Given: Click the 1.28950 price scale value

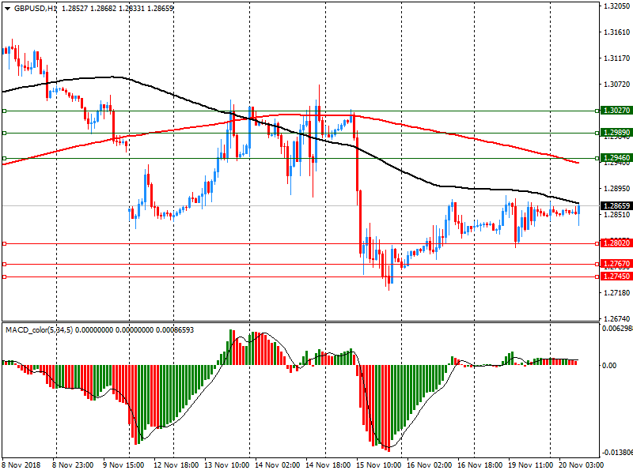Looking at the screenshot, I should pyautogui.click(x=617, y=189).
